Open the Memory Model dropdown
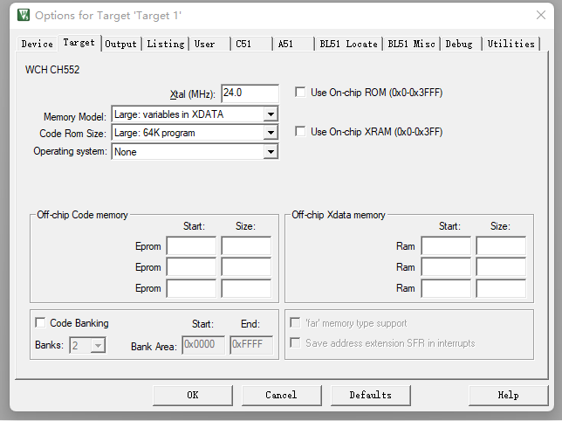The width and height of the screenshot is (562, 421). click(271, 114)
